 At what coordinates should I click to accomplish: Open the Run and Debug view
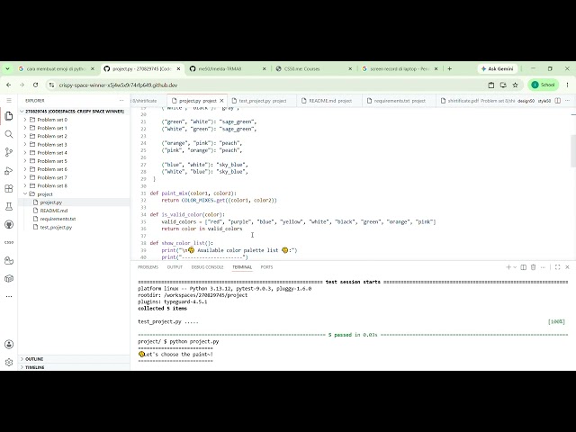pos(9,170)
